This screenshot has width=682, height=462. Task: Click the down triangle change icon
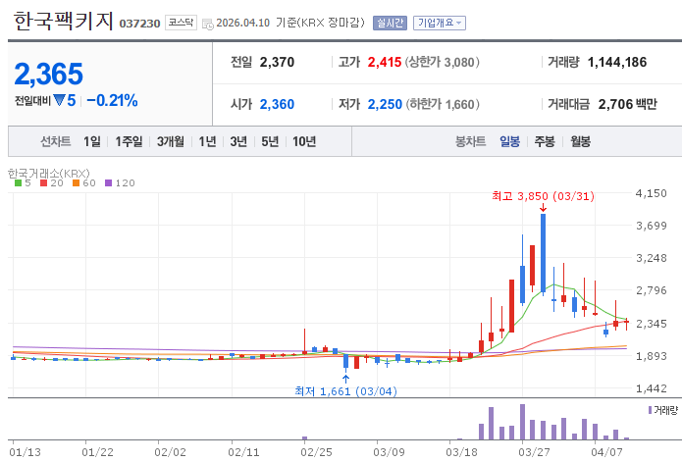[59, 100]
